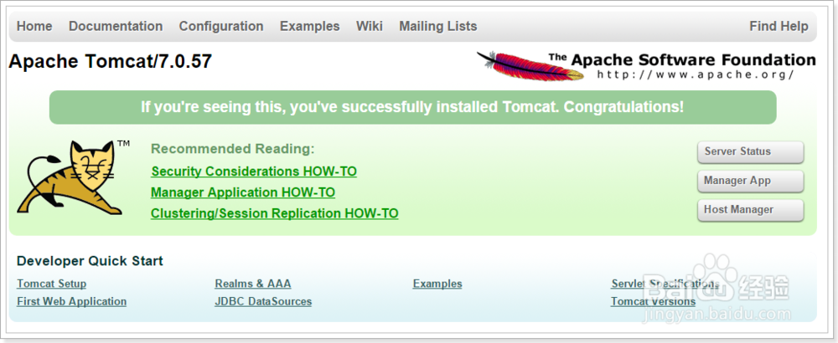Viewport: 838px width, 343px height.
Task: Open the Home menu item
Action: pyautogui.click(x=34, y=26)
